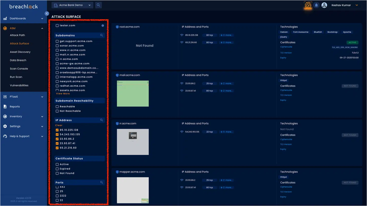Collapse the ASM menu chevron
Screen dimensions: 367x206
click(x=42, y=28)
